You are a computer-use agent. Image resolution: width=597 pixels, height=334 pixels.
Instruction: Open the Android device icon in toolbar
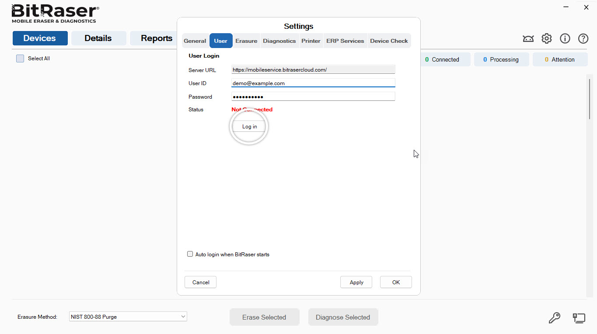coord(528,38)
